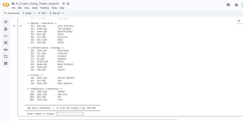Image resolution: width=243 pixels, height=121 pixels.
Task: Open the find and replace sidebar icon
Action: tap(6, 29)
